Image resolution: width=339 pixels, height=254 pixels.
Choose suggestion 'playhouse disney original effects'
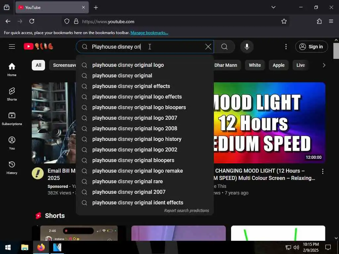pyautogui.click(x=145, y=86)
